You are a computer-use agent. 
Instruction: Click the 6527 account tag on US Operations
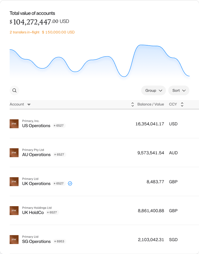coord(59,126)
